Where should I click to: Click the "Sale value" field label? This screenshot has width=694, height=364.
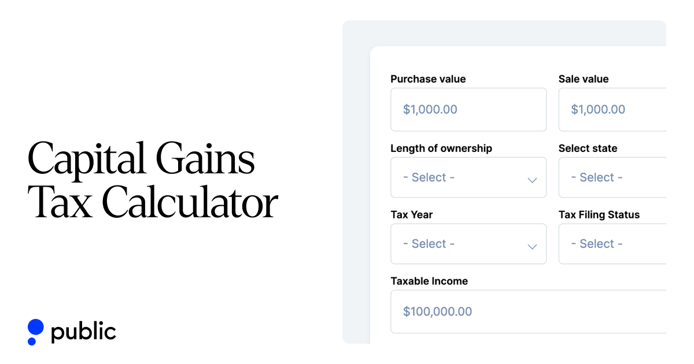(x=584, y=79)
